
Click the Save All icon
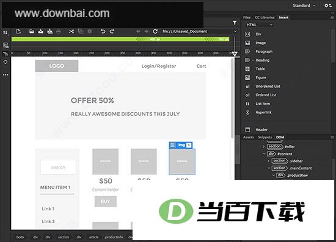click(49, 32)
